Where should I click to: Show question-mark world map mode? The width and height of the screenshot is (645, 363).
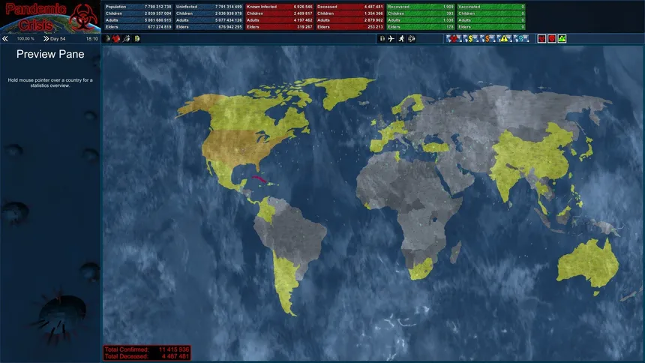point(521,39)
